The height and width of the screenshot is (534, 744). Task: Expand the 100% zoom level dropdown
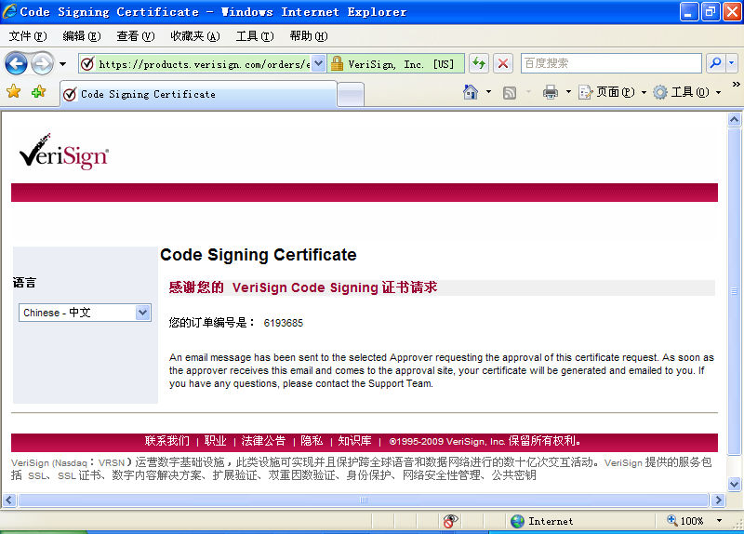click(x=718, y=521)
